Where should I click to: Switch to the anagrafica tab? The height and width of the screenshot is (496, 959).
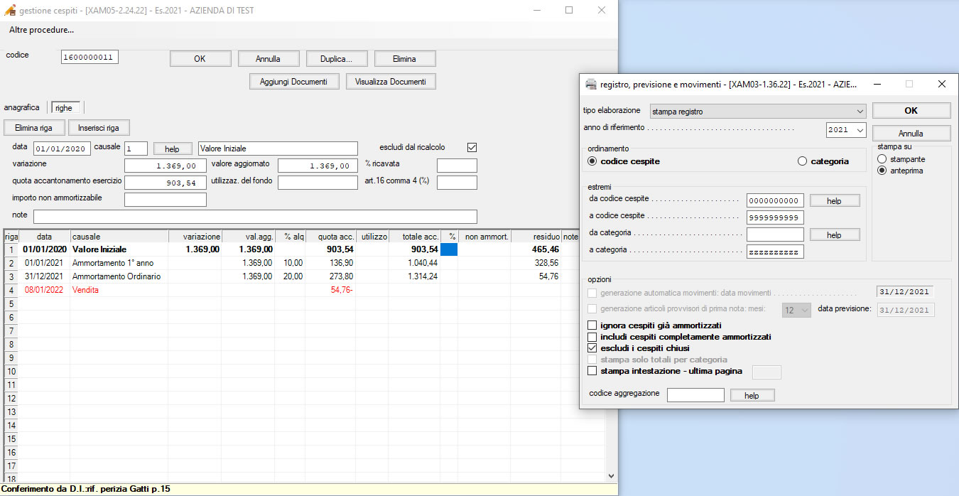pyautogui.click(x=21, y=107)
